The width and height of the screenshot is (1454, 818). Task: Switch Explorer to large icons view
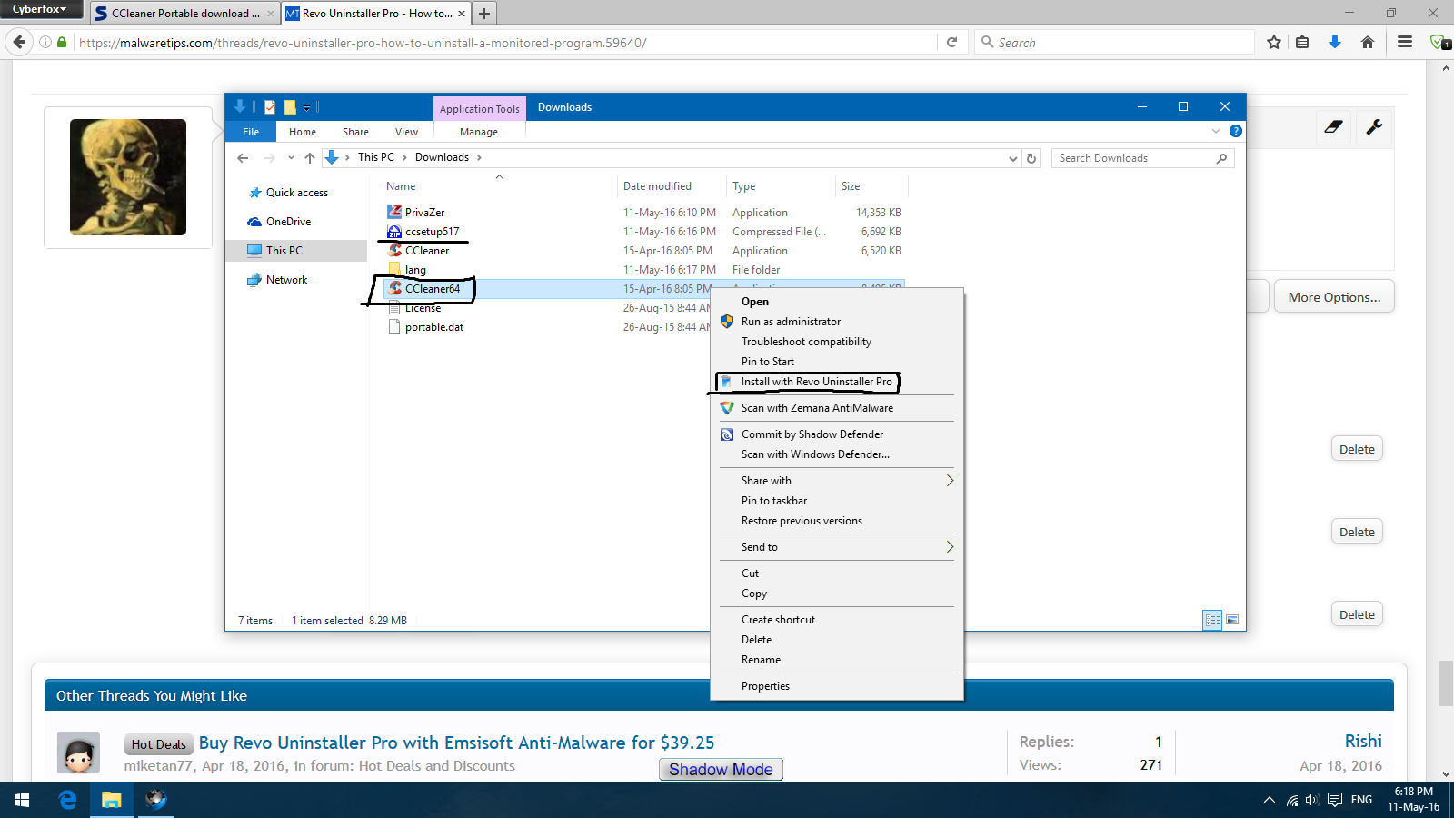[x=1232, y=620]
